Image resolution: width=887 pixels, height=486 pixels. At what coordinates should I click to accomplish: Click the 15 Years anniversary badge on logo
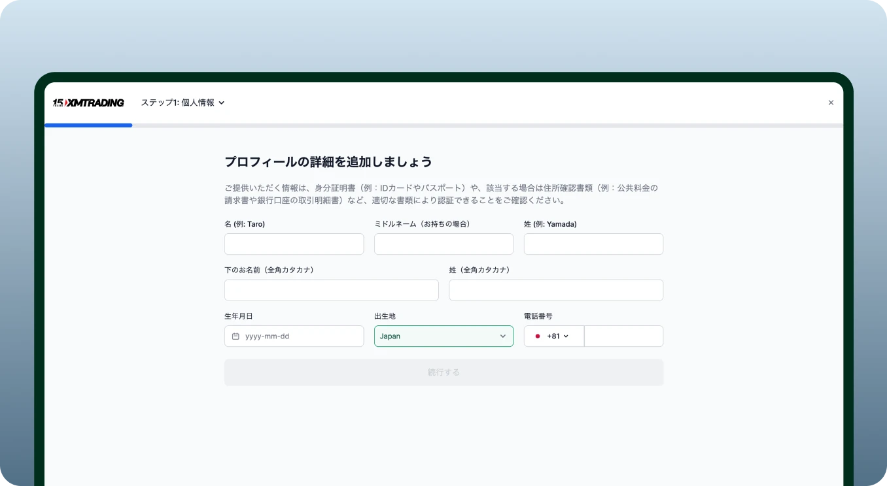click(x=60, y=103)
